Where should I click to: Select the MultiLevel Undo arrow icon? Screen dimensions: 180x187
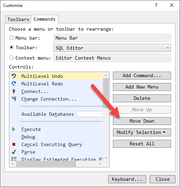tap(14, 76)
